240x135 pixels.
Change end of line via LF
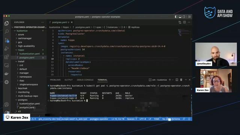click(150, 119)
